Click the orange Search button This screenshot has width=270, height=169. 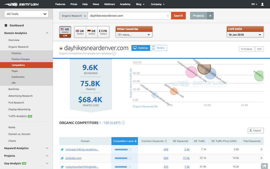(178, 16)
